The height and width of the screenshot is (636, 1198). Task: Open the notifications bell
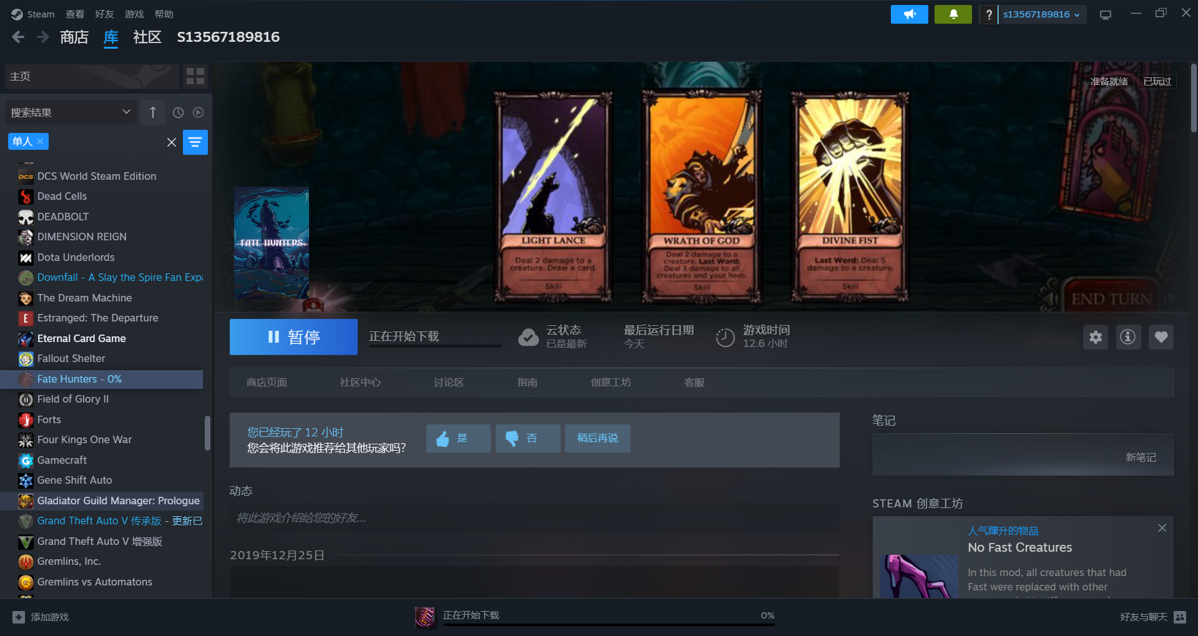click(953, 14)
